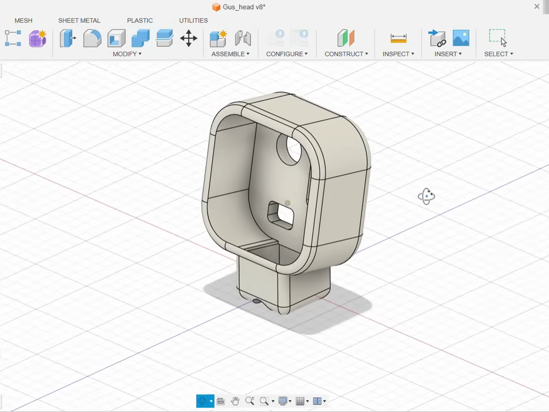Click the Look At icon
The height and width of the screenshot is (412, 549).
(221, 401)
